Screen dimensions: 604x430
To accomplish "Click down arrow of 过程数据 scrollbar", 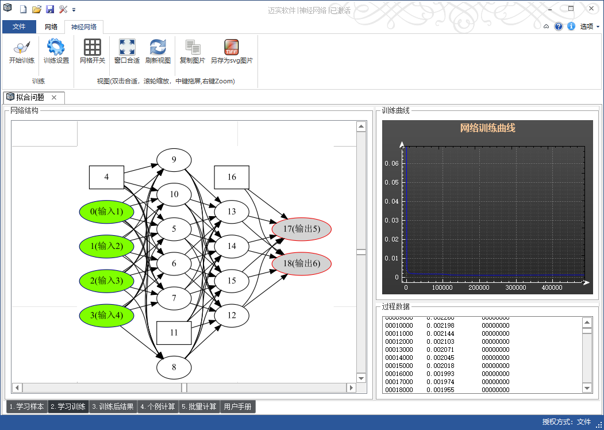I will 587,389.
